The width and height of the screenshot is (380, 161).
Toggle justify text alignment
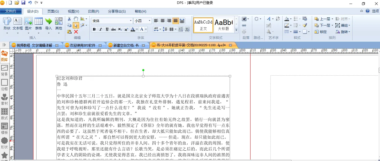(x=176, y=21)
